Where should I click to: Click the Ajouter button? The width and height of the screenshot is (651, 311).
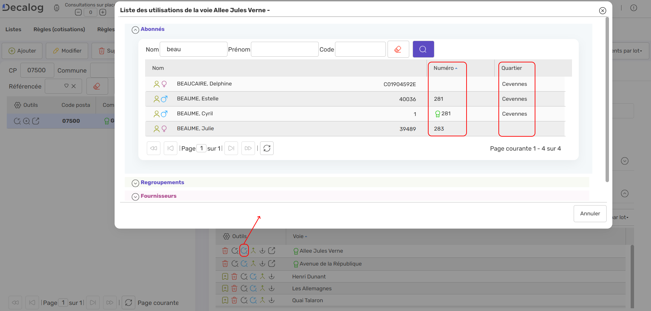pos(22,51)
